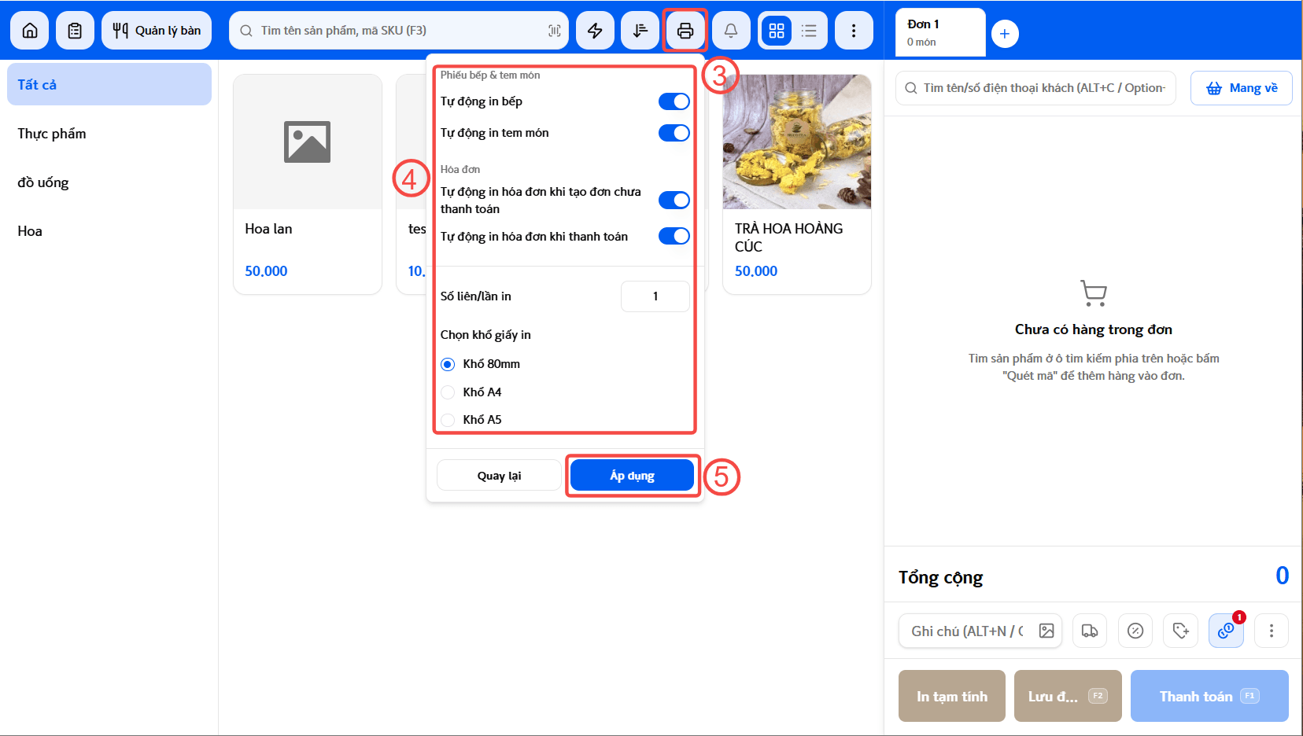Open the printer settings icon
Screen dimensions: 1303x736
(685, 31)
